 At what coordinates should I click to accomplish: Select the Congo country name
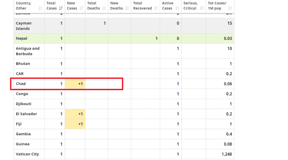click(x=22, y=94)
